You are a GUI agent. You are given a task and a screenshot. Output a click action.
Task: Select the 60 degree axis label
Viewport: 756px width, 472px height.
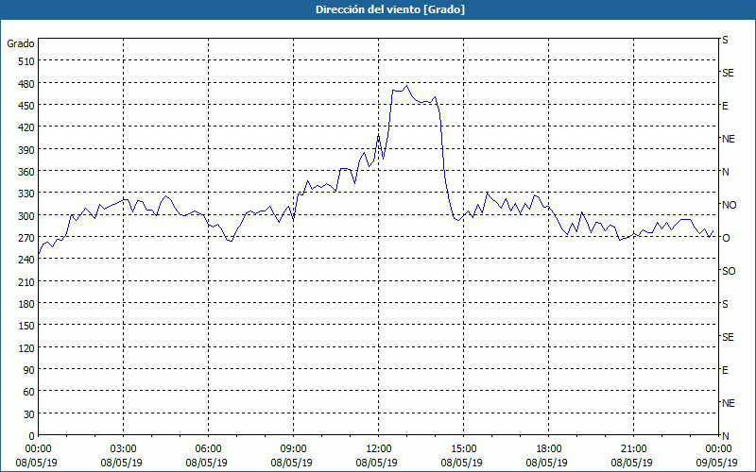(29, 392)
